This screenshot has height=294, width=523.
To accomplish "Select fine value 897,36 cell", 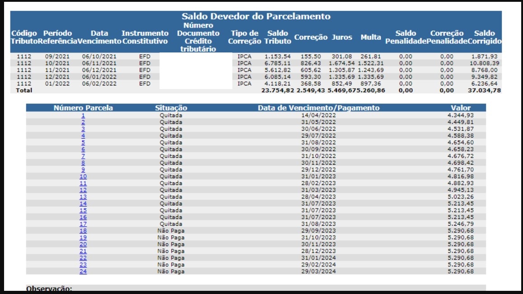I will [371, 83].
